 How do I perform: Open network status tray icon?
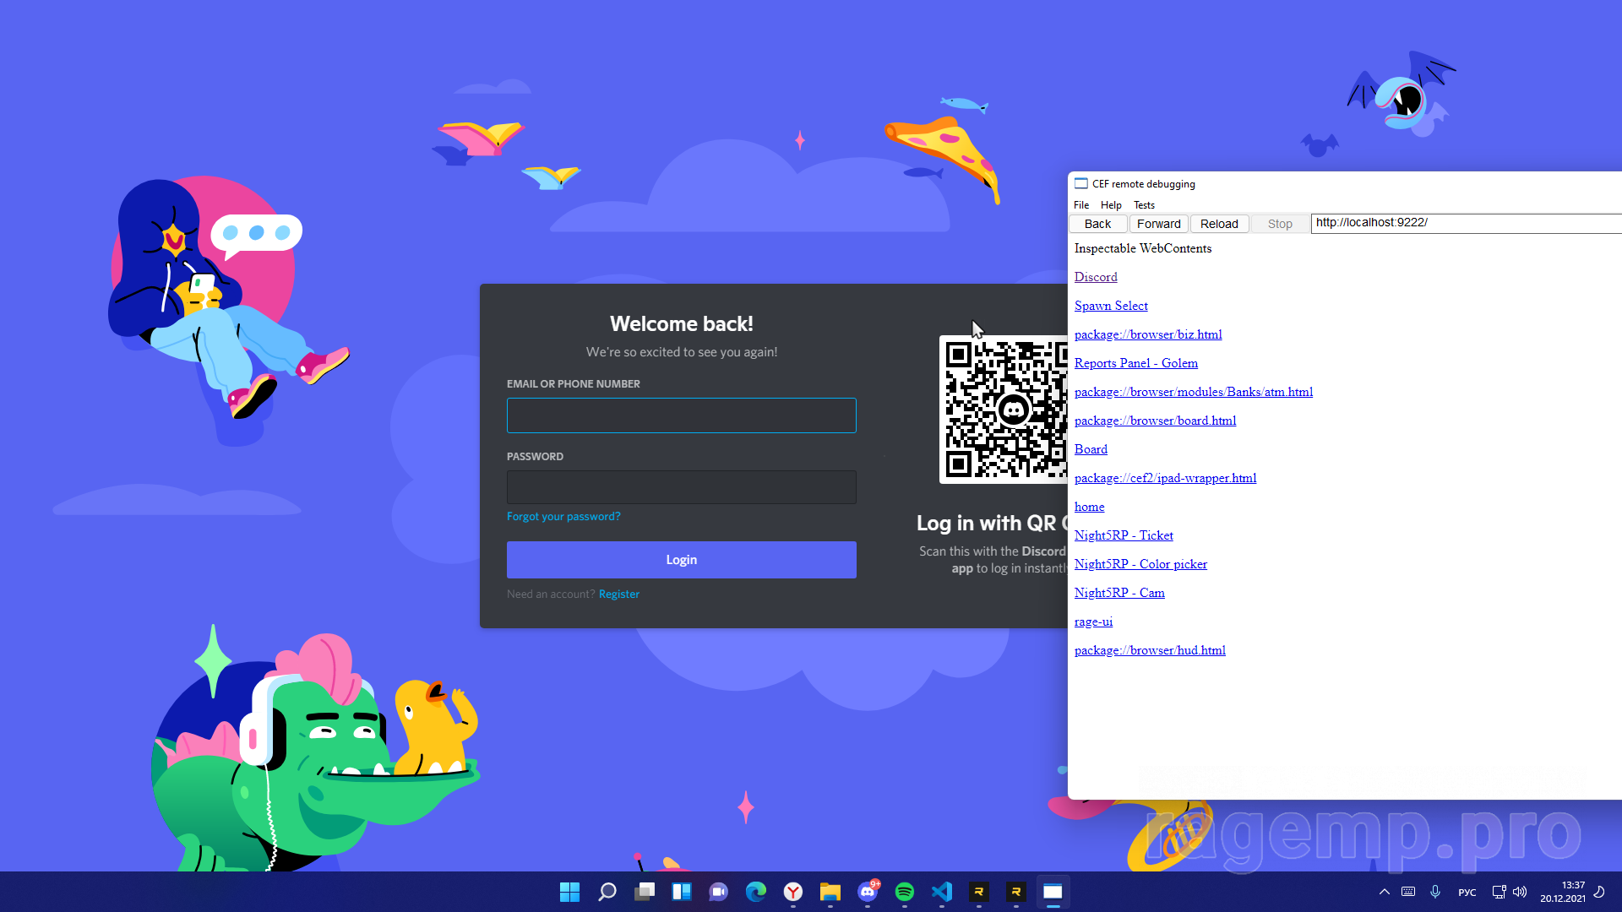1499,892
